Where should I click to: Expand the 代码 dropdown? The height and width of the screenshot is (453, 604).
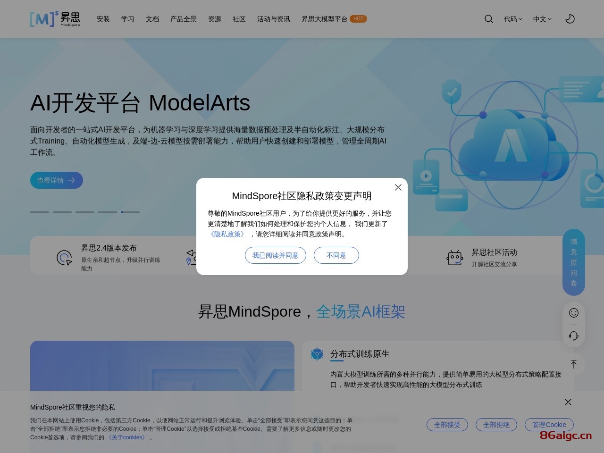pos(513,19)
